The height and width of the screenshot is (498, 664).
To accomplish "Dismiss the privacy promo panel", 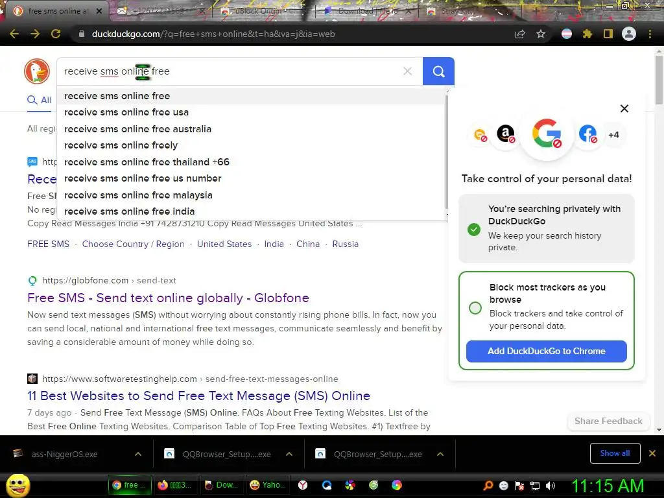I will pos(624,108).
